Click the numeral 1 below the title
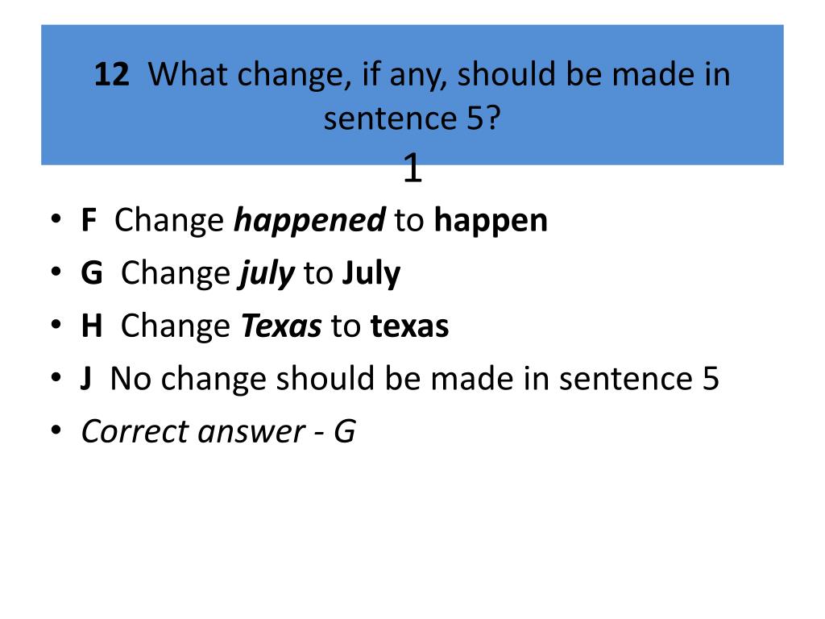 (412, 168)
